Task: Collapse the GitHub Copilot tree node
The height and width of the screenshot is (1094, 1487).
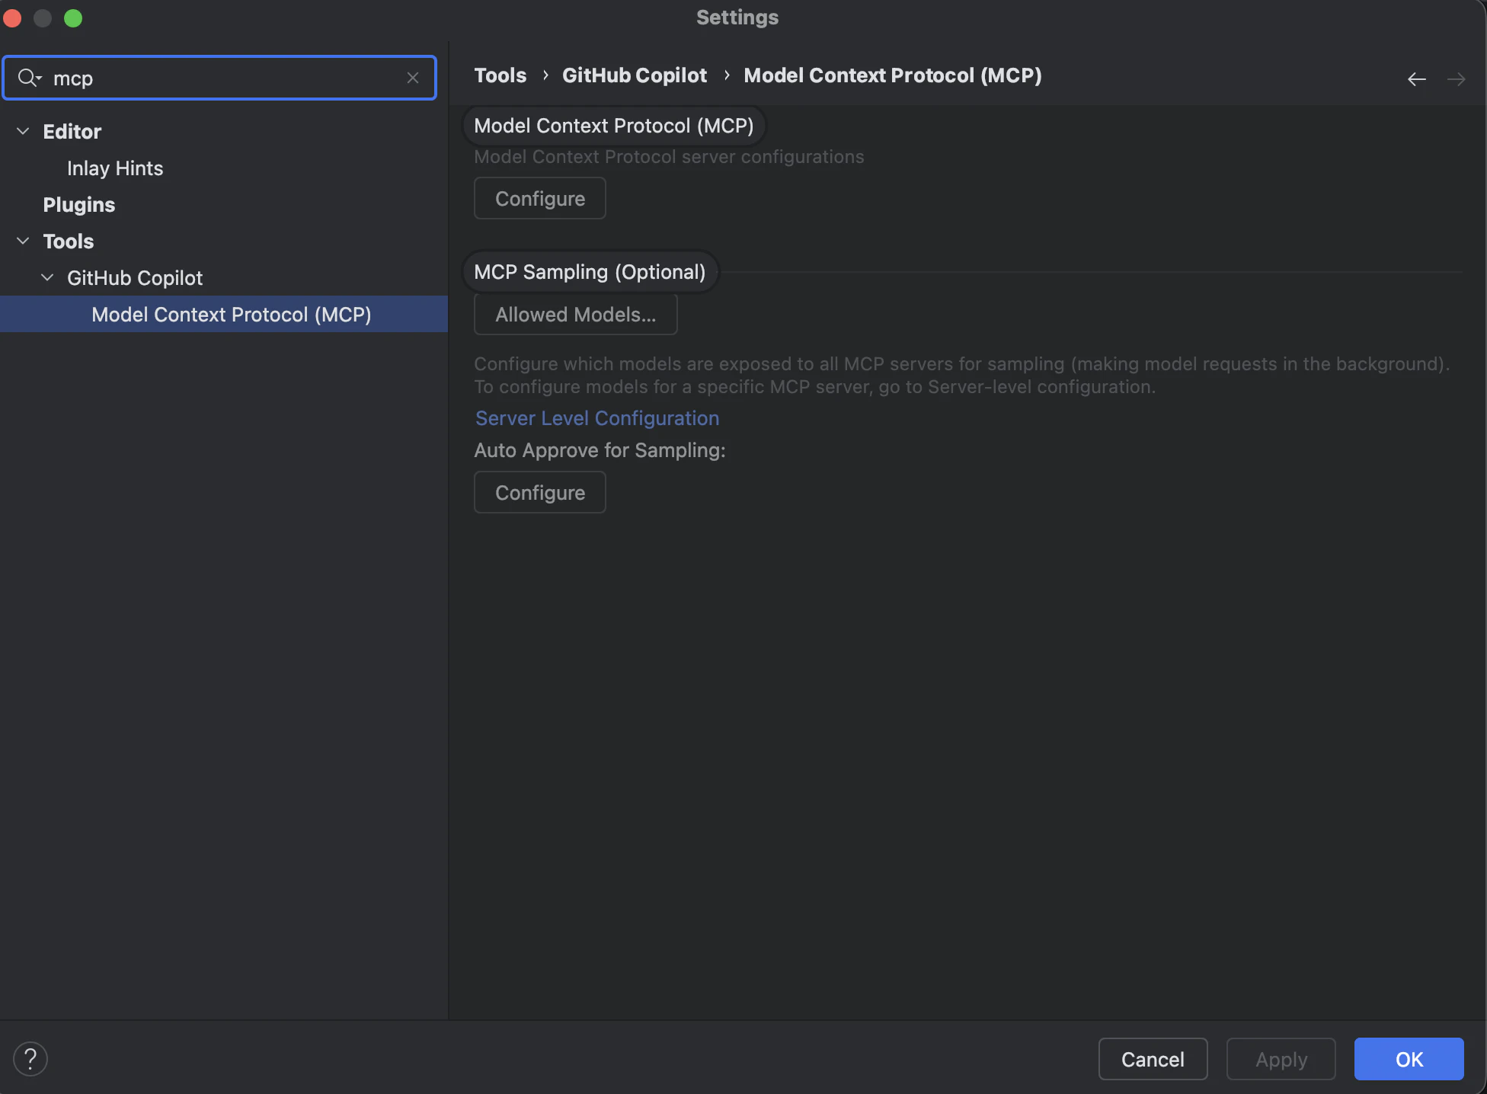Action: 47,277
